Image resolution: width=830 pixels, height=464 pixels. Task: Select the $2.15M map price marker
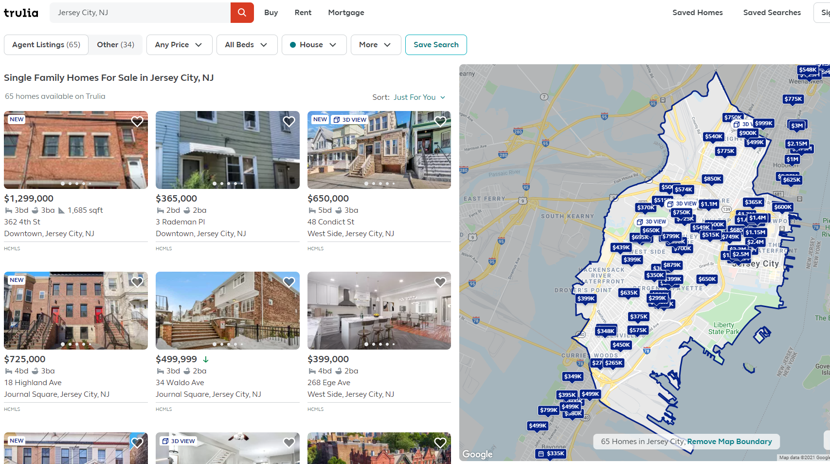(797, 144)
